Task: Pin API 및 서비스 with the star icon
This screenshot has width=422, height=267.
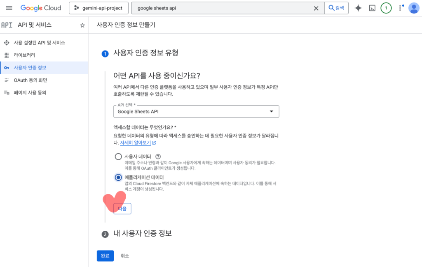Action: click(x=82, y=25)
